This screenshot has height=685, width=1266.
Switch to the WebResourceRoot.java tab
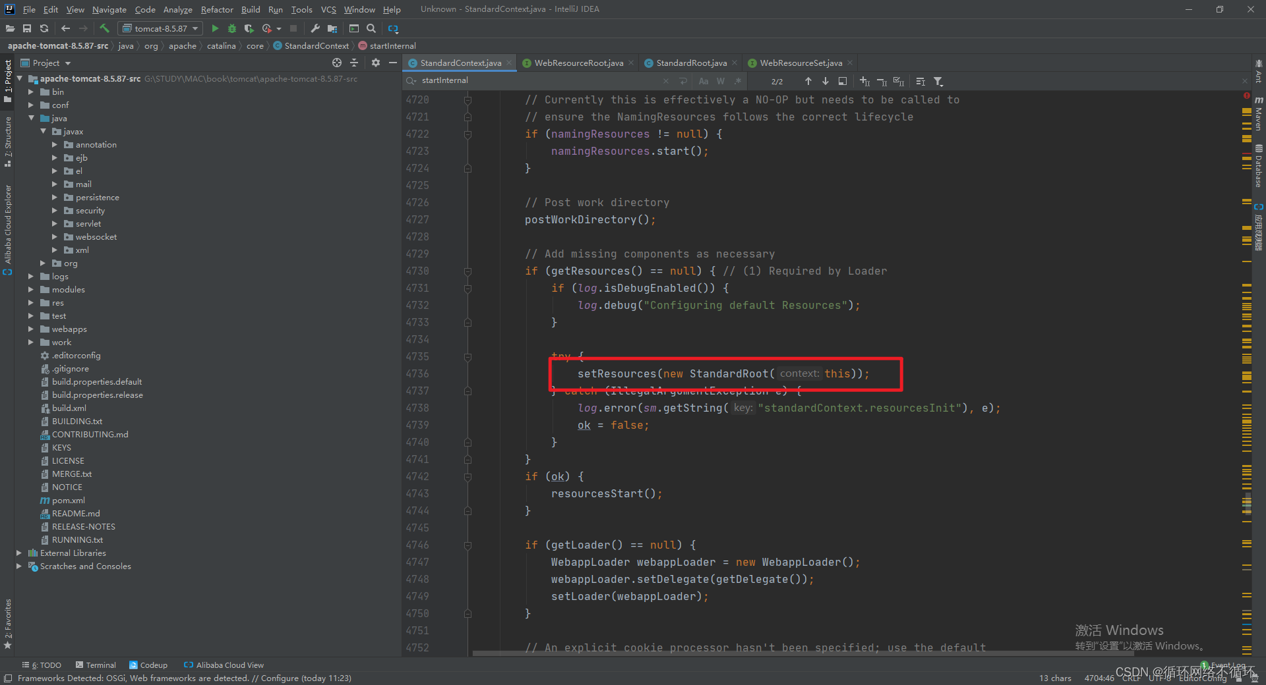(577, 63)
